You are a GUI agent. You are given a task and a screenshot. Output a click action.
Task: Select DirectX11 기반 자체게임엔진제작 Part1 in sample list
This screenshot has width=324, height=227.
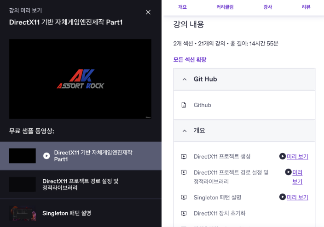point(93,156)
